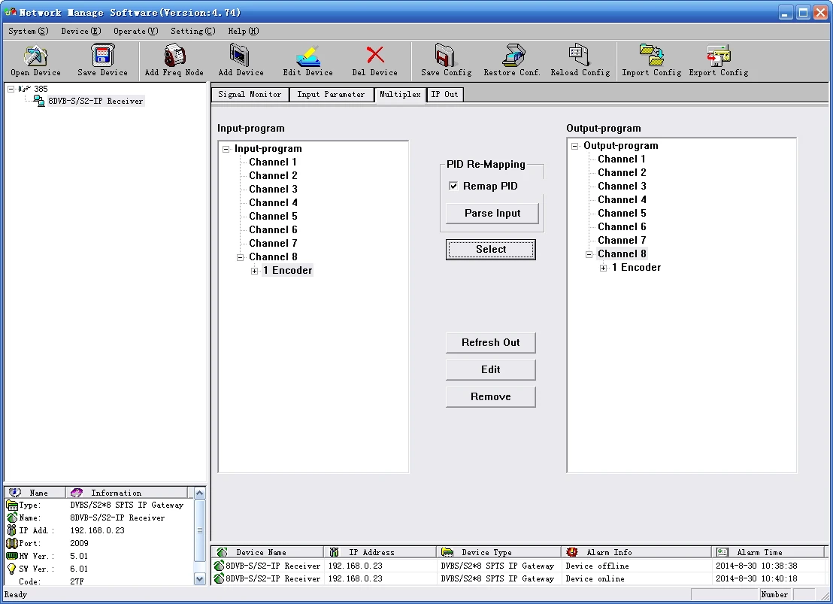Collapse output Channel 8 node

pos(589,254)
